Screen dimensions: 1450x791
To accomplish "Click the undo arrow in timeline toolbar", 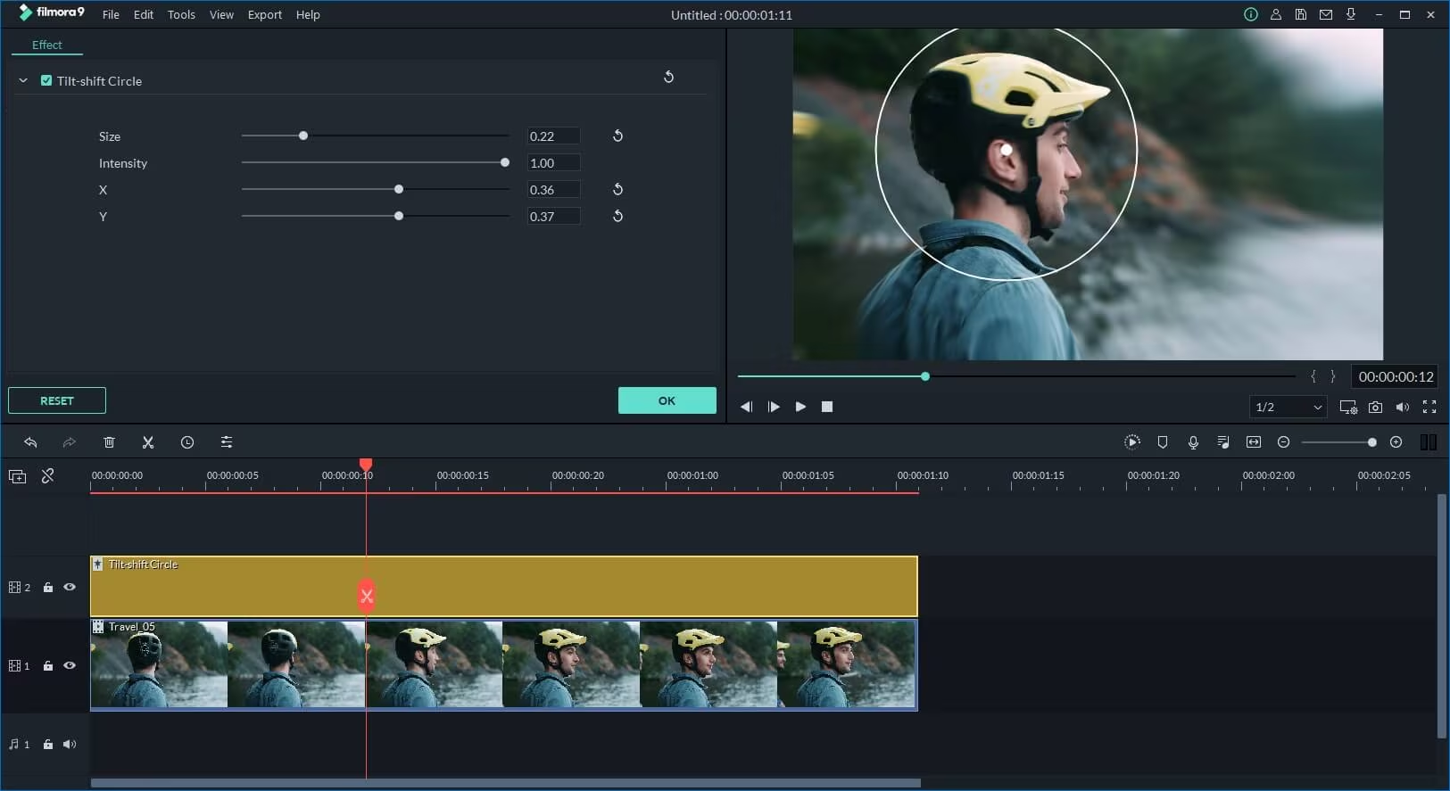I will point(30,442).
